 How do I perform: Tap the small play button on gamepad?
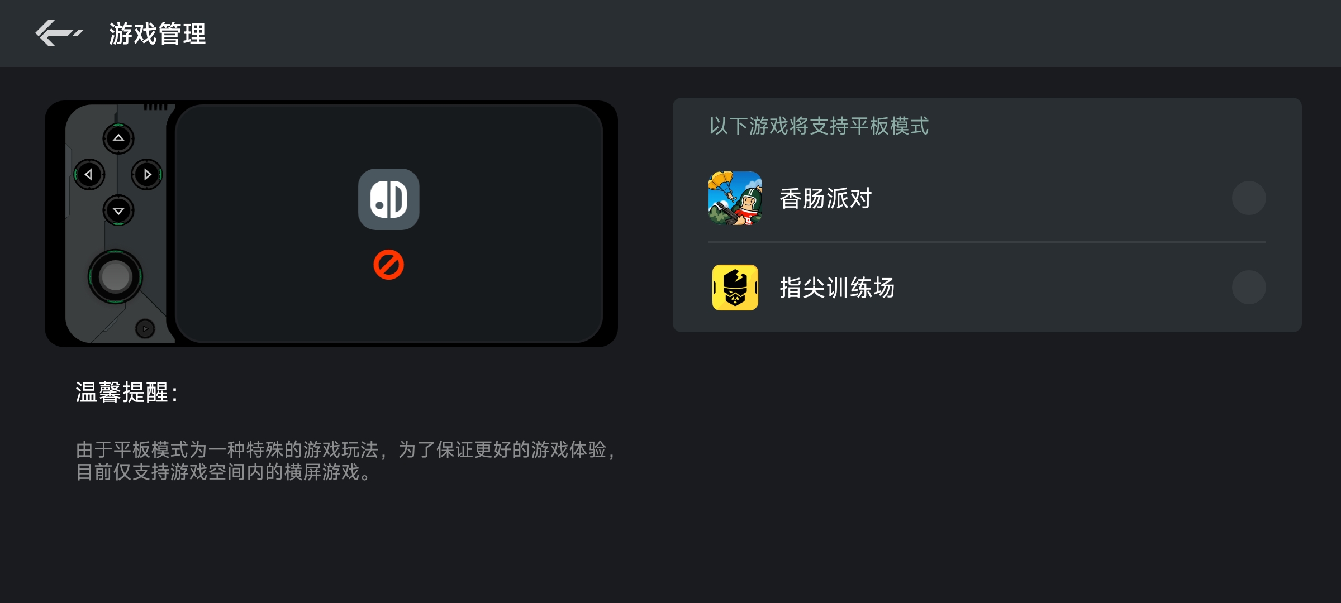(x=145, y=329)
